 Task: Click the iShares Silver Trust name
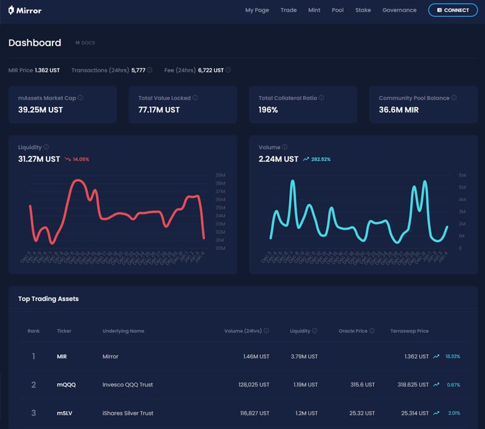[x=128, y=413]
